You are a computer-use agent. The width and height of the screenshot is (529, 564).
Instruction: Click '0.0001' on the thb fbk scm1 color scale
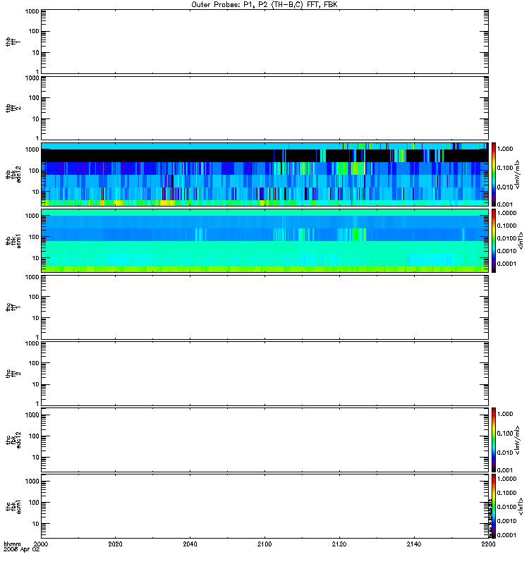tap(506, 264)
